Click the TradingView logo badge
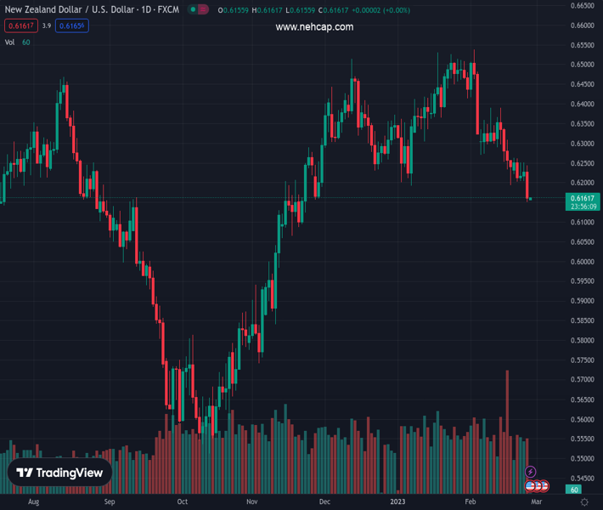 60,473
